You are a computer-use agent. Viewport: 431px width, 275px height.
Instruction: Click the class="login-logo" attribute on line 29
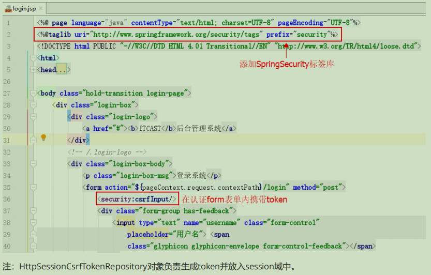[x=120, y=117]
